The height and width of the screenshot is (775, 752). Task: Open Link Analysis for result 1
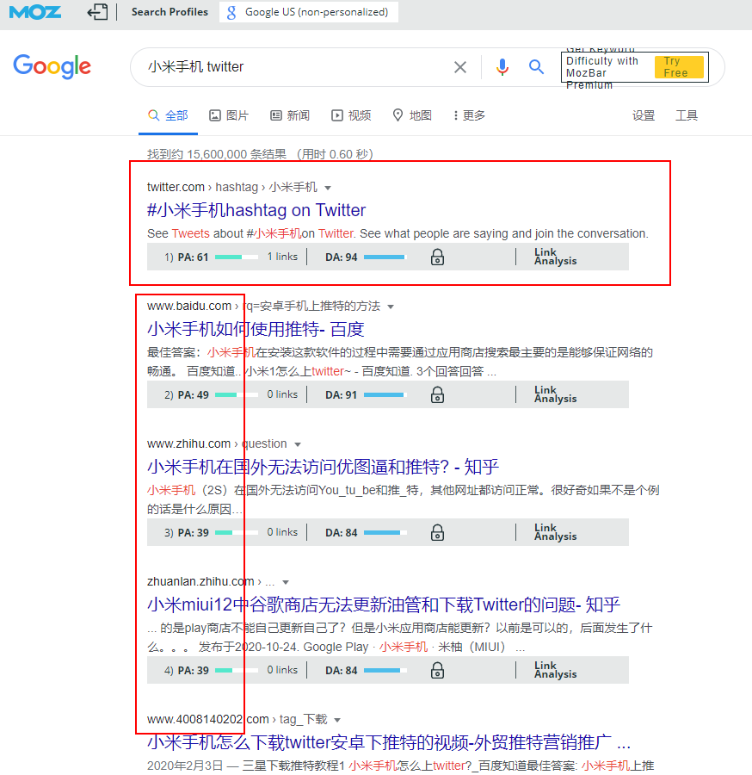pyautogui.click(x=555, y=257)
